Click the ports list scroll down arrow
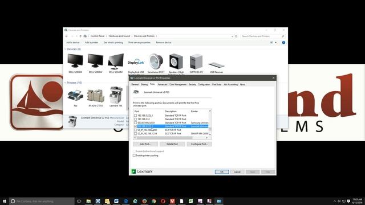Image resolution: width=365 pixels, height=205 pixels. 210,134
